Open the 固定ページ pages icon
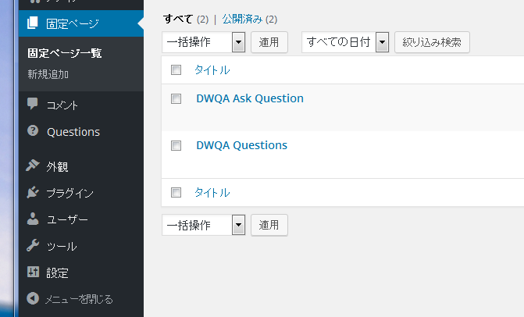The height and width of the screenshot is (317, 524). [33, 23]
